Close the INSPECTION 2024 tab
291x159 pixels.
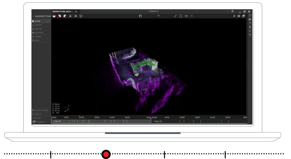click(76, 11)
